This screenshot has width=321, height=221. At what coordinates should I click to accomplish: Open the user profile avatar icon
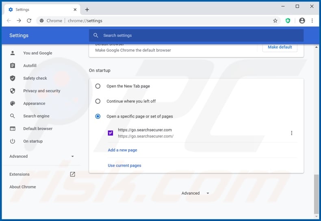302,21
